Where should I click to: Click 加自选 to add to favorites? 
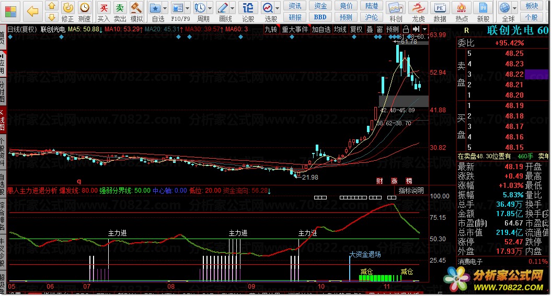321,29
